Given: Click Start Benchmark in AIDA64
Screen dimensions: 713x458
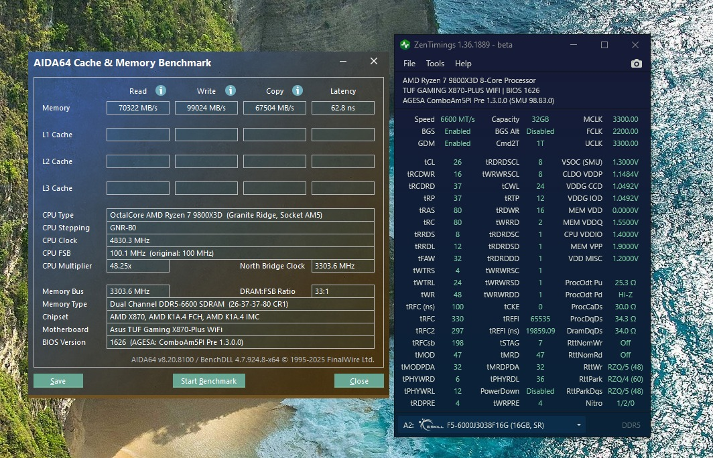Looking at the screenshot, I should (x=208, y=381).
